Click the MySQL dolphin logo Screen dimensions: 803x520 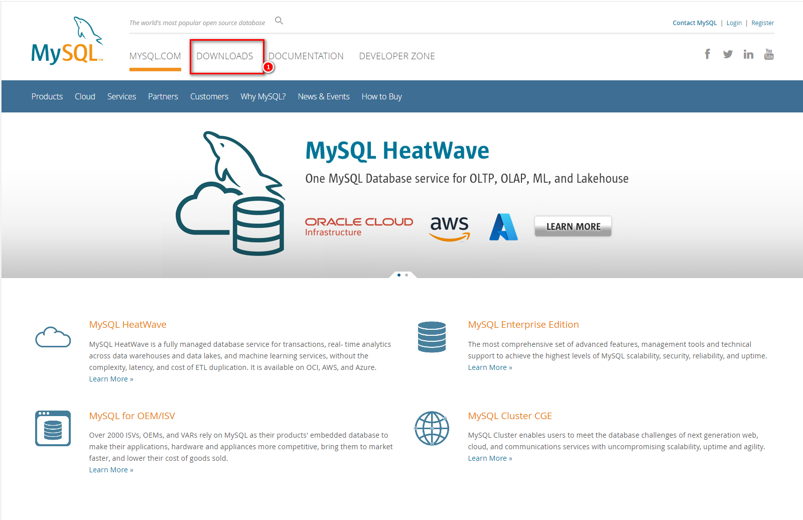click(67, 41)
